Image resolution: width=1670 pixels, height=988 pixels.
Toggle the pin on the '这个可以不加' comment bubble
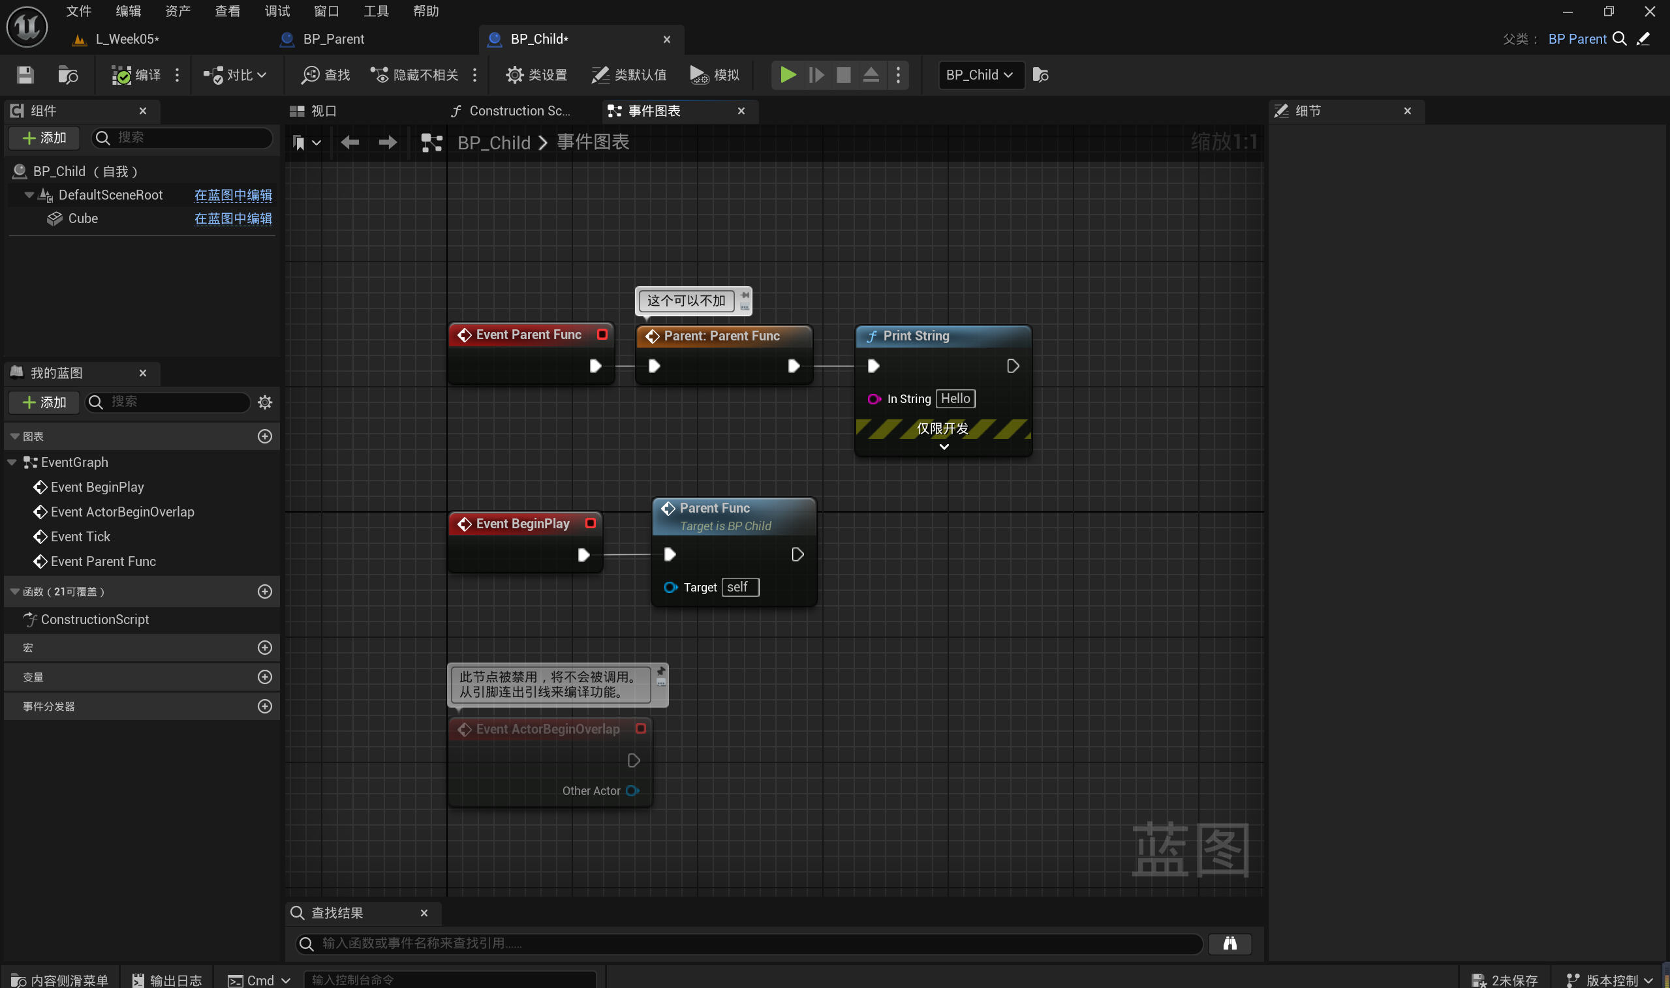(x=745, y=295)
